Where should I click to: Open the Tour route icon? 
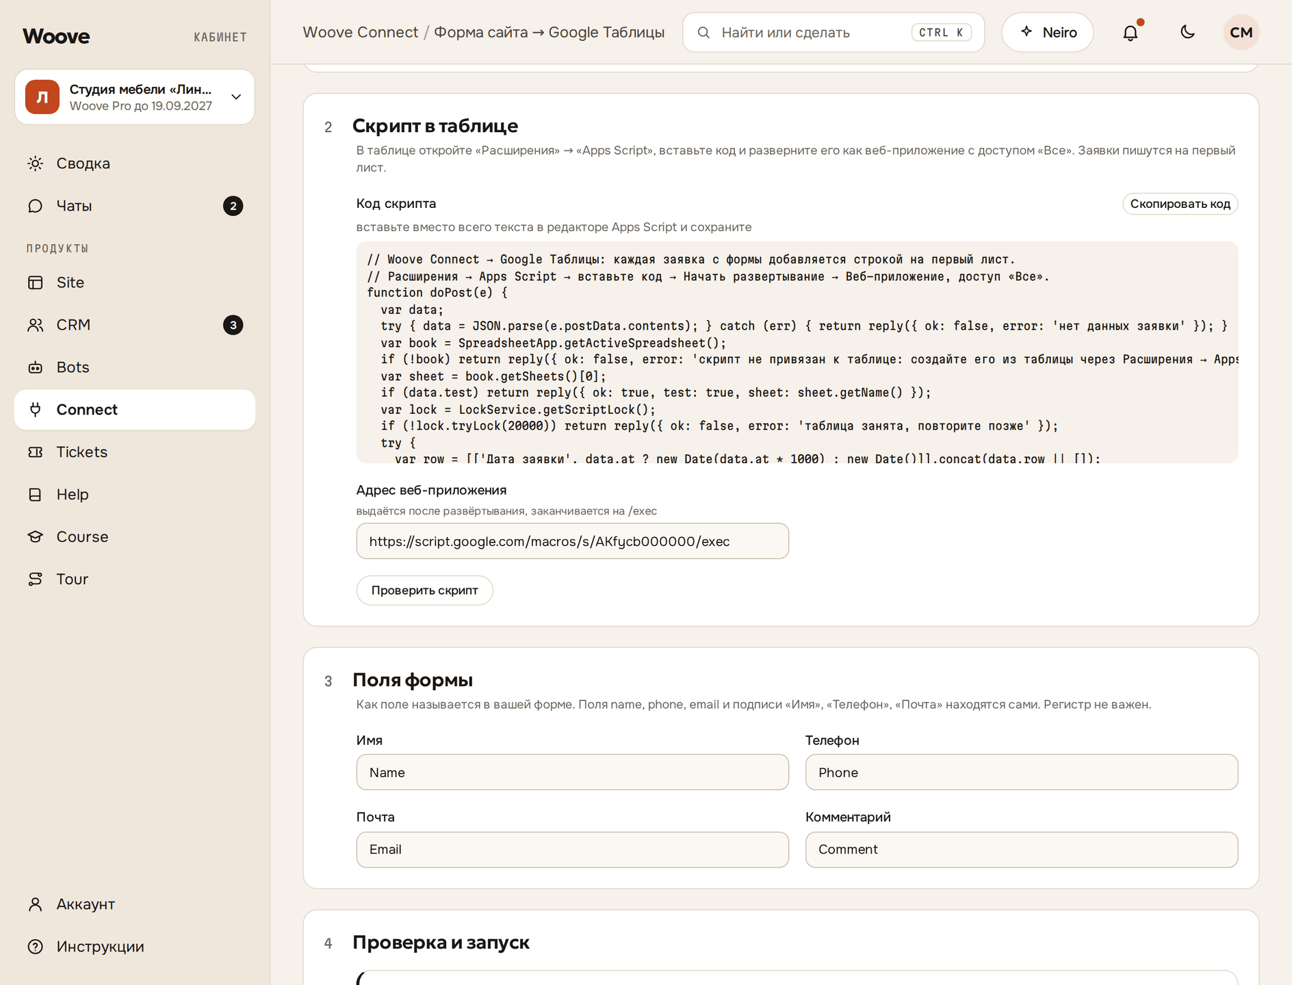pyautogui.click(x=36, y=579)
